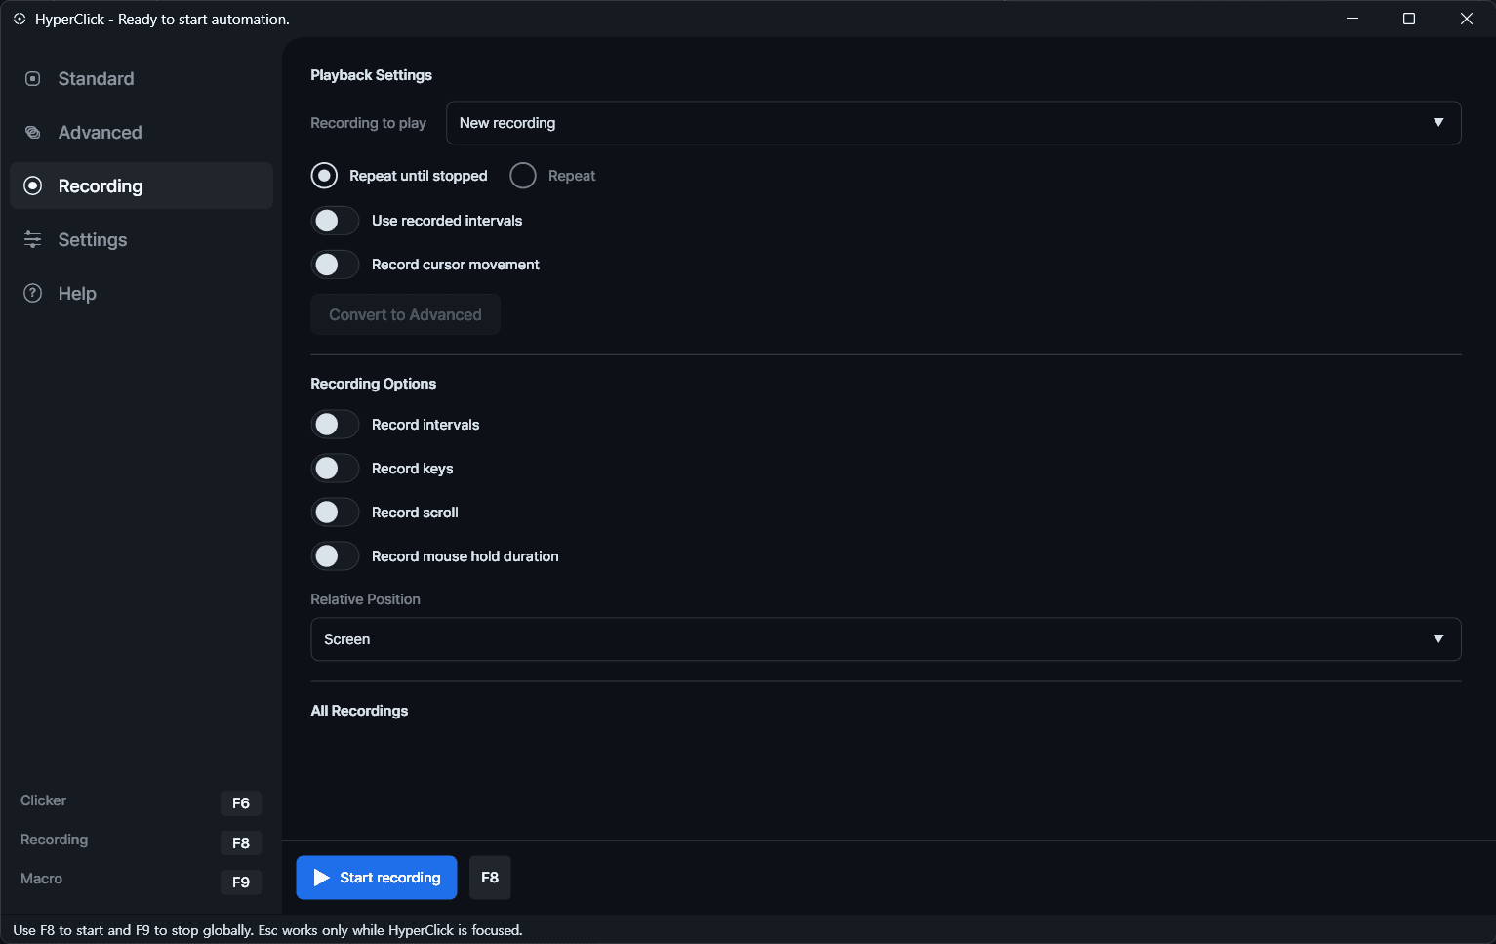Select the Repeat radio button

523,175
